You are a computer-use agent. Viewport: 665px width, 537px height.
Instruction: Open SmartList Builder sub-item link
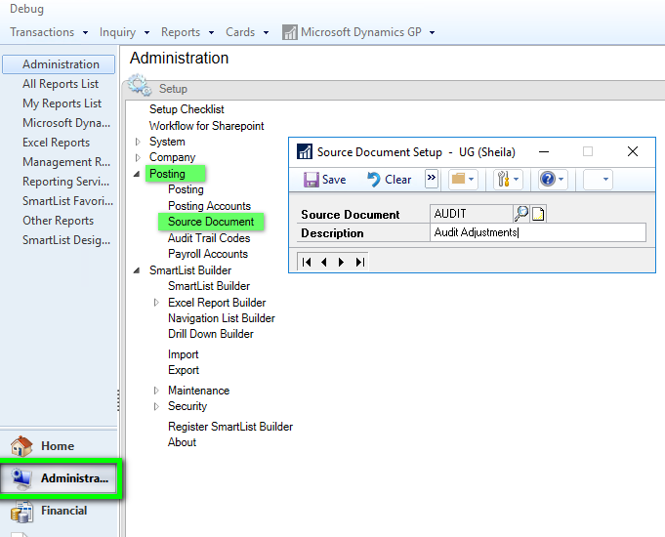tap(209, 286)
